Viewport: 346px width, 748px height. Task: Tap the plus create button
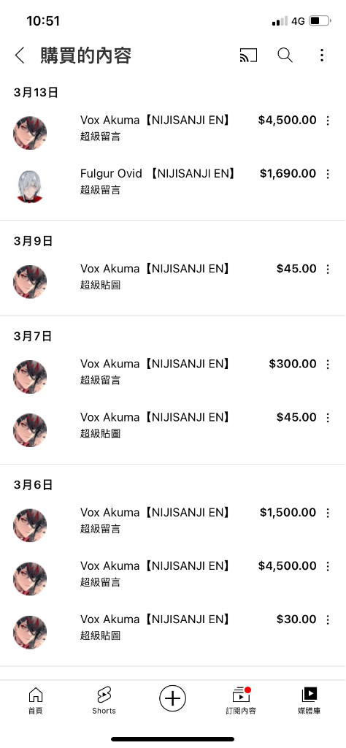coord(172,699)
